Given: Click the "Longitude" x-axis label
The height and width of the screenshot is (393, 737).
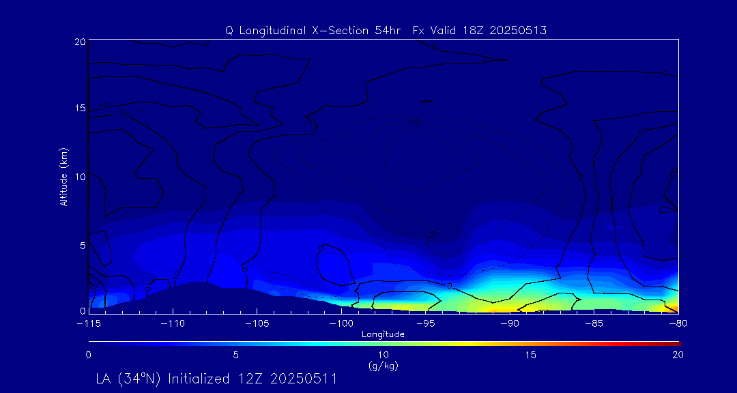Looking at the screenshot, I should [383, 334].
